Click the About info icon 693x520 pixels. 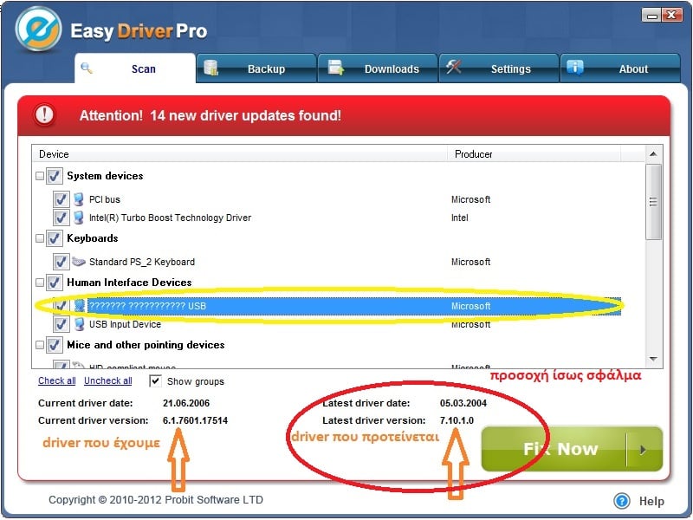click(574, 68)
